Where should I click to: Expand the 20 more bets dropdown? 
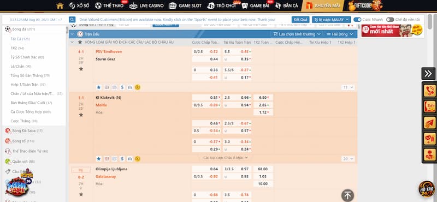coord(348,159)
